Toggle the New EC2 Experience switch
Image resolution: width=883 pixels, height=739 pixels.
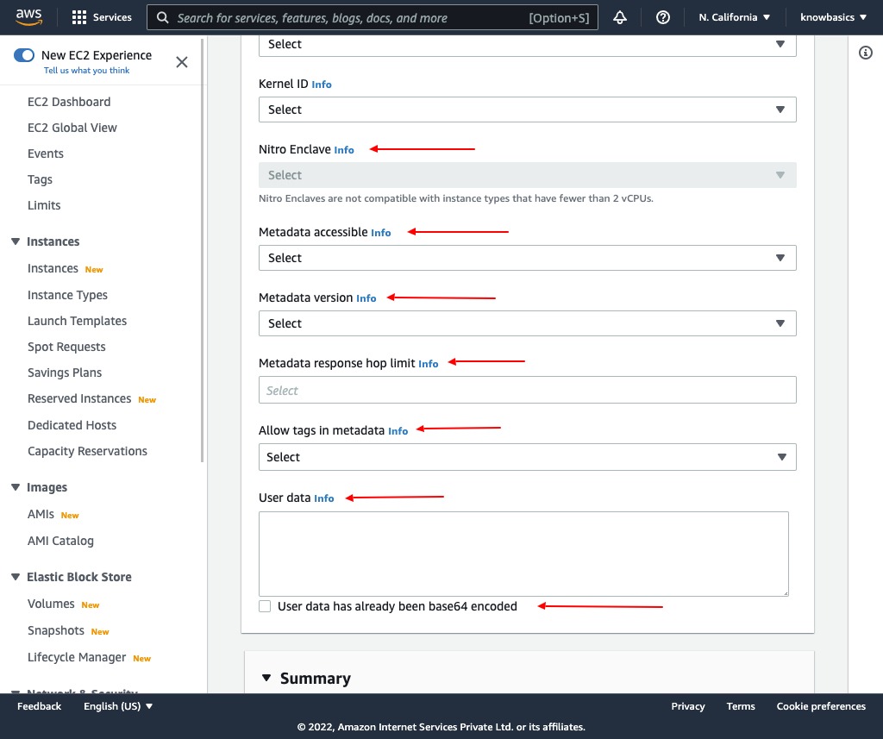[x=24, y=55]
